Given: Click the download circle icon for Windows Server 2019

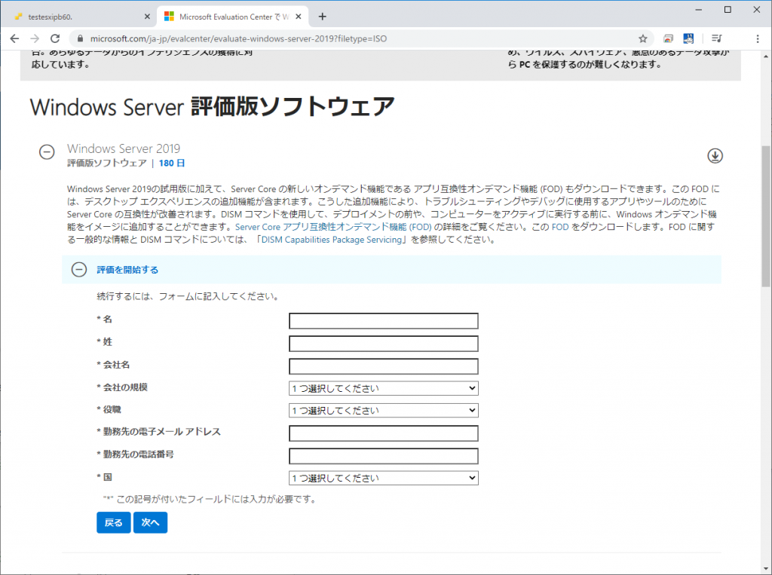Looking at the screenshot, I should pyautogui.click(x=715, y=155).
